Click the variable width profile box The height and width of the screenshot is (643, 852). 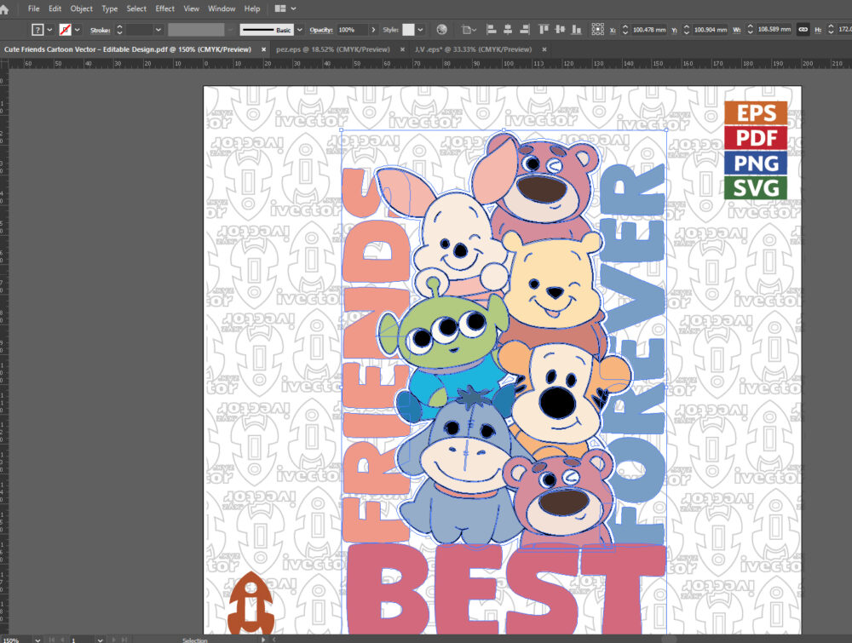click(196, 30)
